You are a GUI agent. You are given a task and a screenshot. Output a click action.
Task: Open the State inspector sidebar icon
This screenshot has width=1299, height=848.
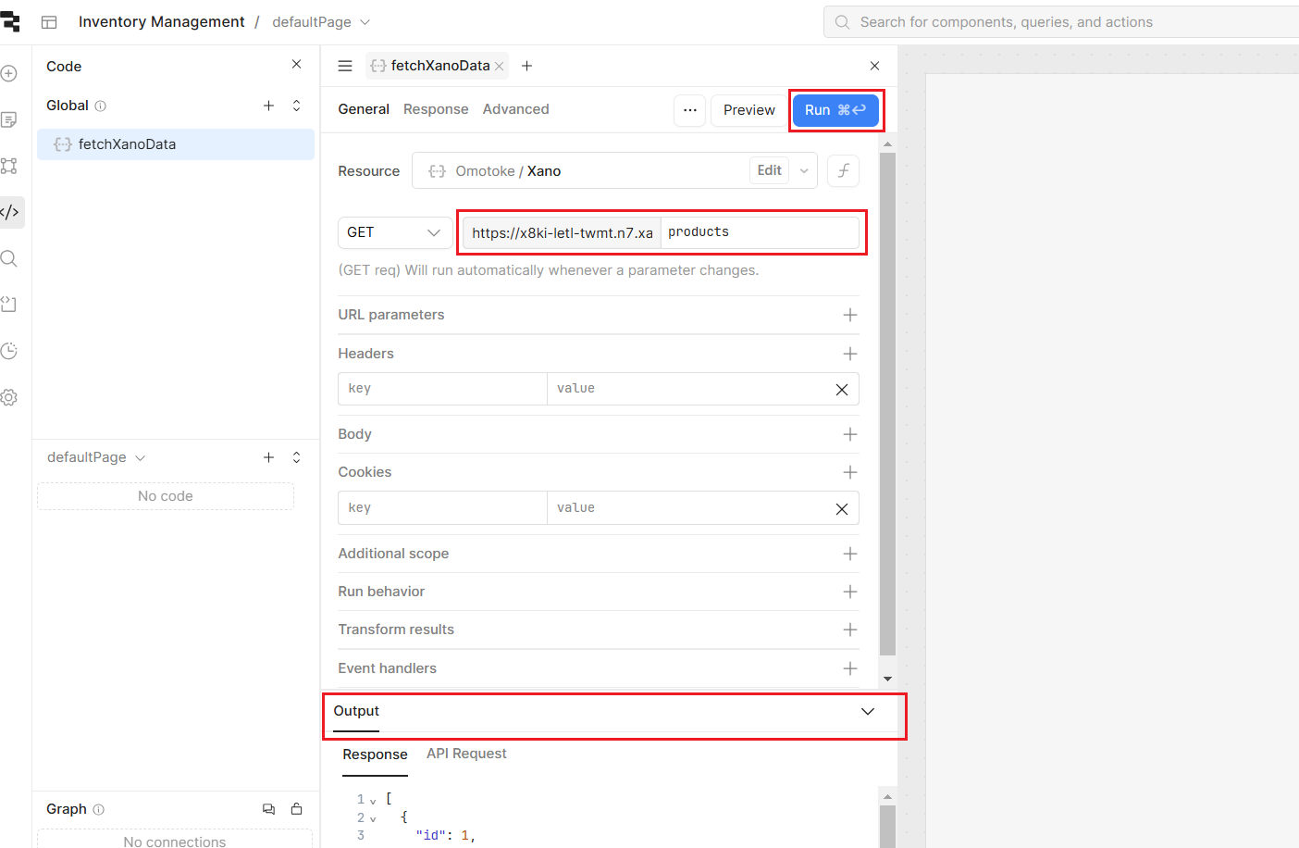[x=9, y=305]
